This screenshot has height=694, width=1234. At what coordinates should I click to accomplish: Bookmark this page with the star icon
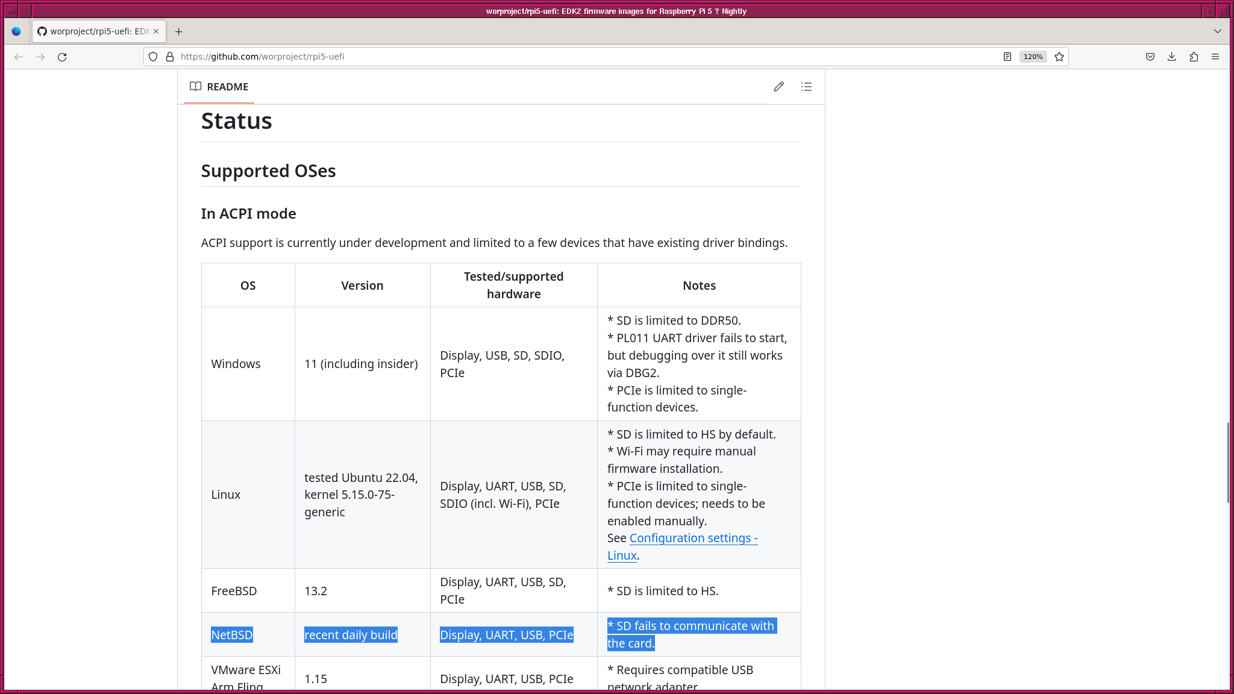coord(1059,57)
